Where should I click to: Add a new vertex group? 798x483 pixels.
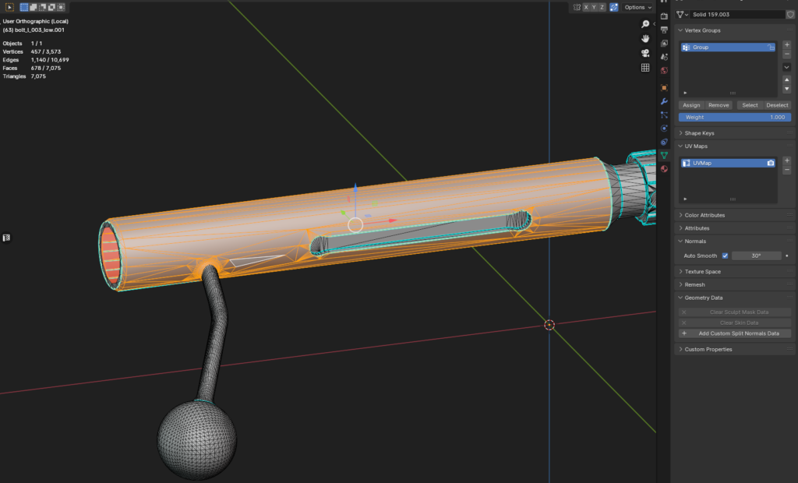787,44
